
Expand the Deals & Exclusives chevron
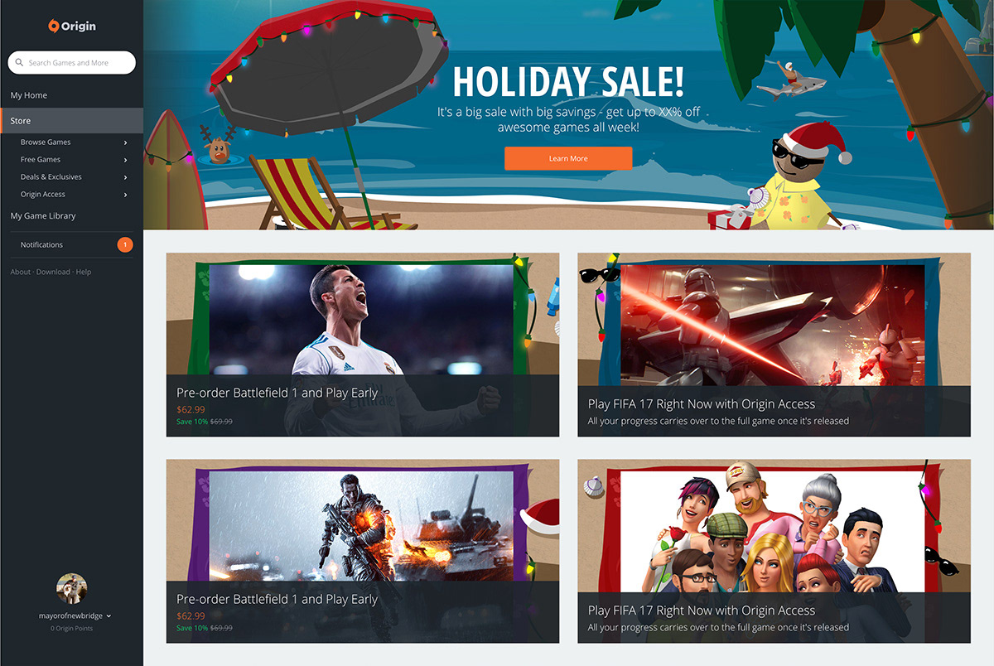click(x=126, y=177)
